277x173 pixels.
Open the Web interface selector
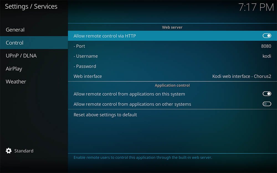pos(172,76)
